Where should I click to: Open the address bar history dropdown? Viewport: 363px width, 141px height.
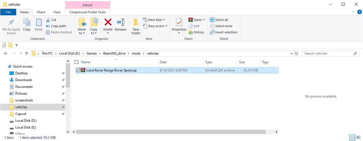click(292, 53)
